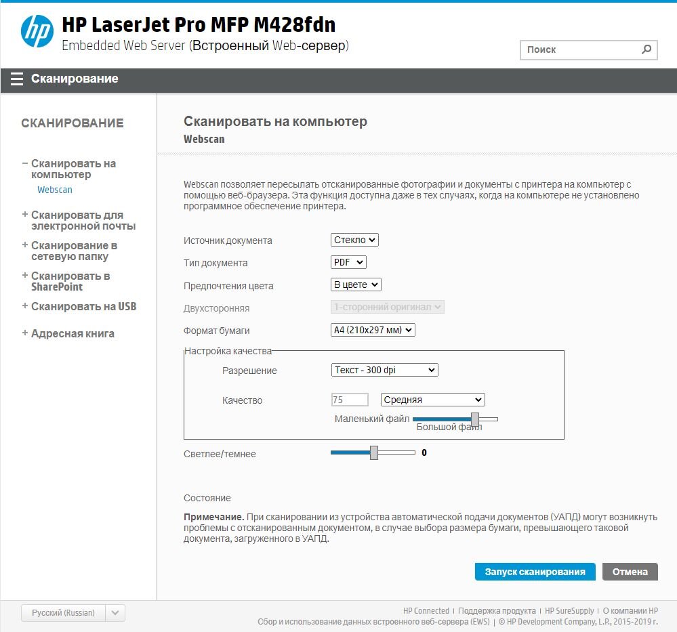This screenshot has height=632, width=677.
Task: Open О компании HP footer link
Action: [630, 611]
